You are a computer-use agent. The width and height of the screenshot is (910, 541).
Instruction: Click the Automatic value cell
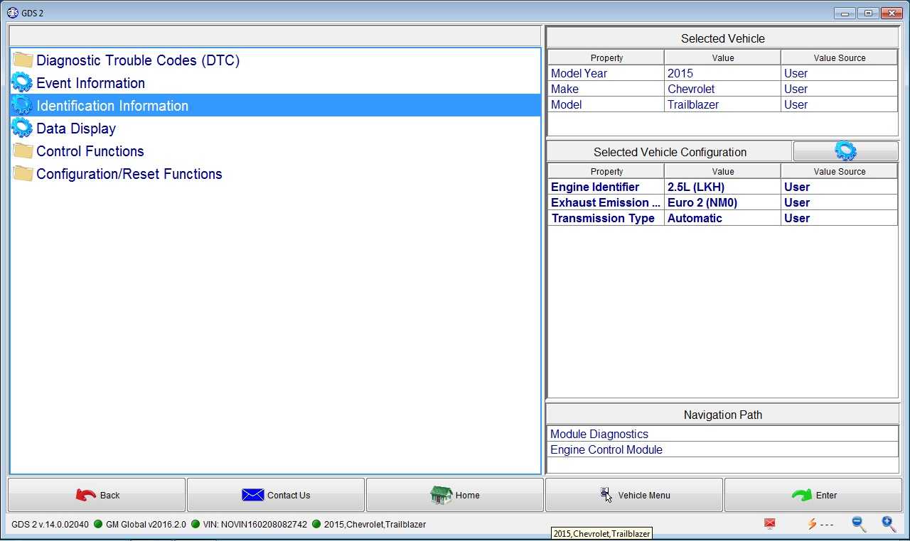[722, 218]
